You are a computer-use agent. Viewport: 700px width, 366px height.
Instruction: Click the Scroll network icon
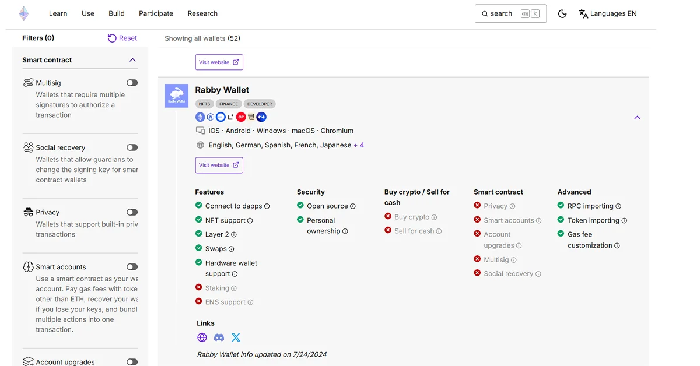[x=251, y=117]
